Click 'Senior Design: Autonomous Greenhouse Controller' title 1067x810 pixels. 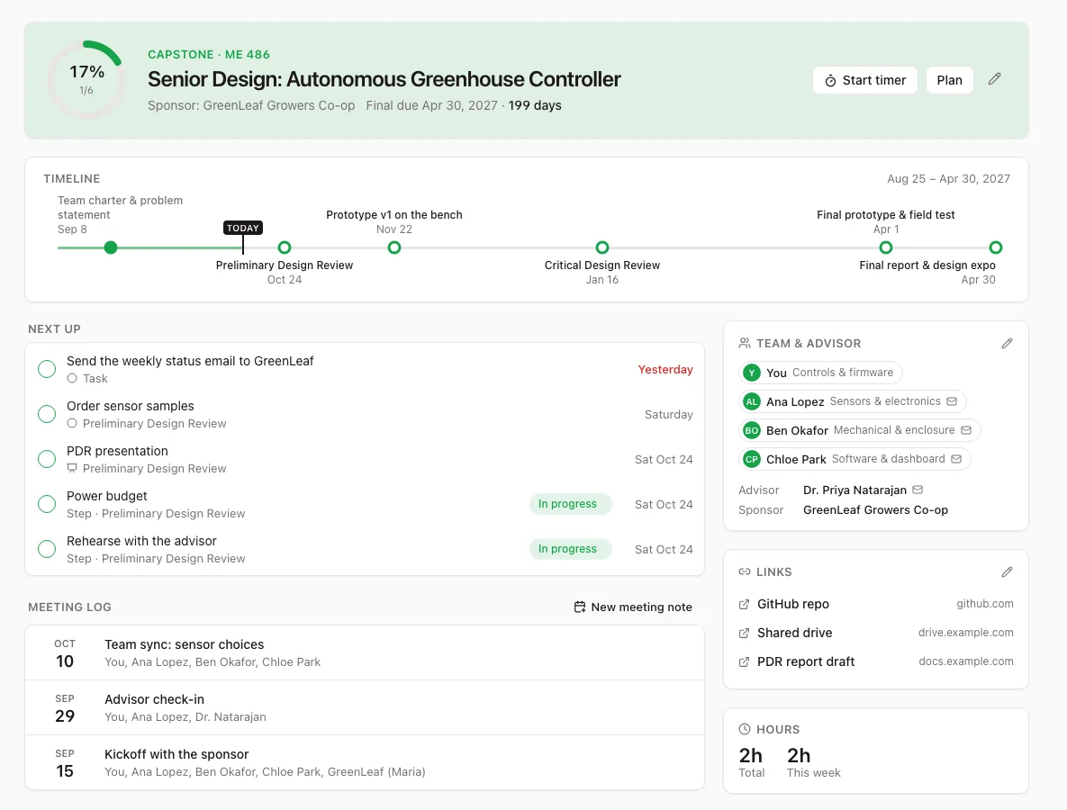384,79
